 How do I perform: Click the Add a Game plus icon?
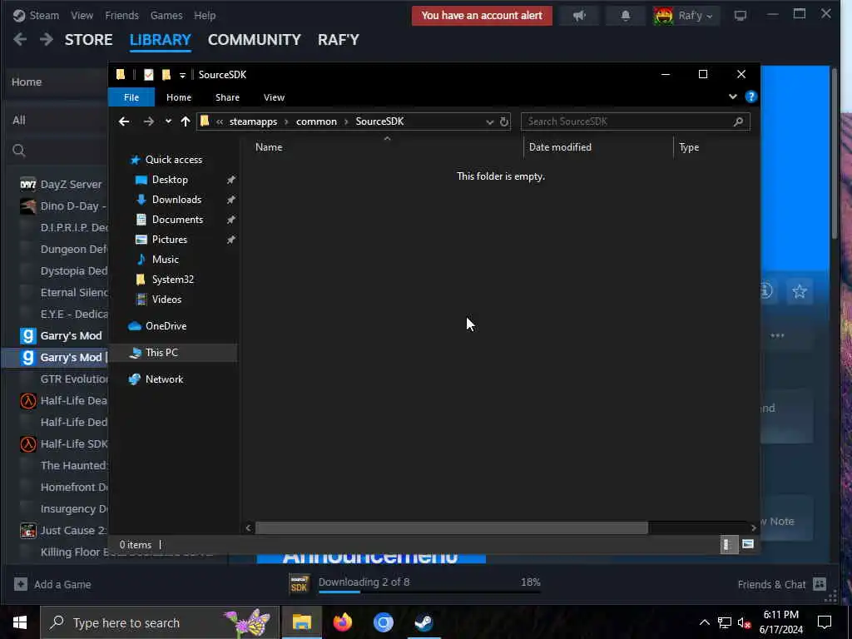tap(21, 584)
